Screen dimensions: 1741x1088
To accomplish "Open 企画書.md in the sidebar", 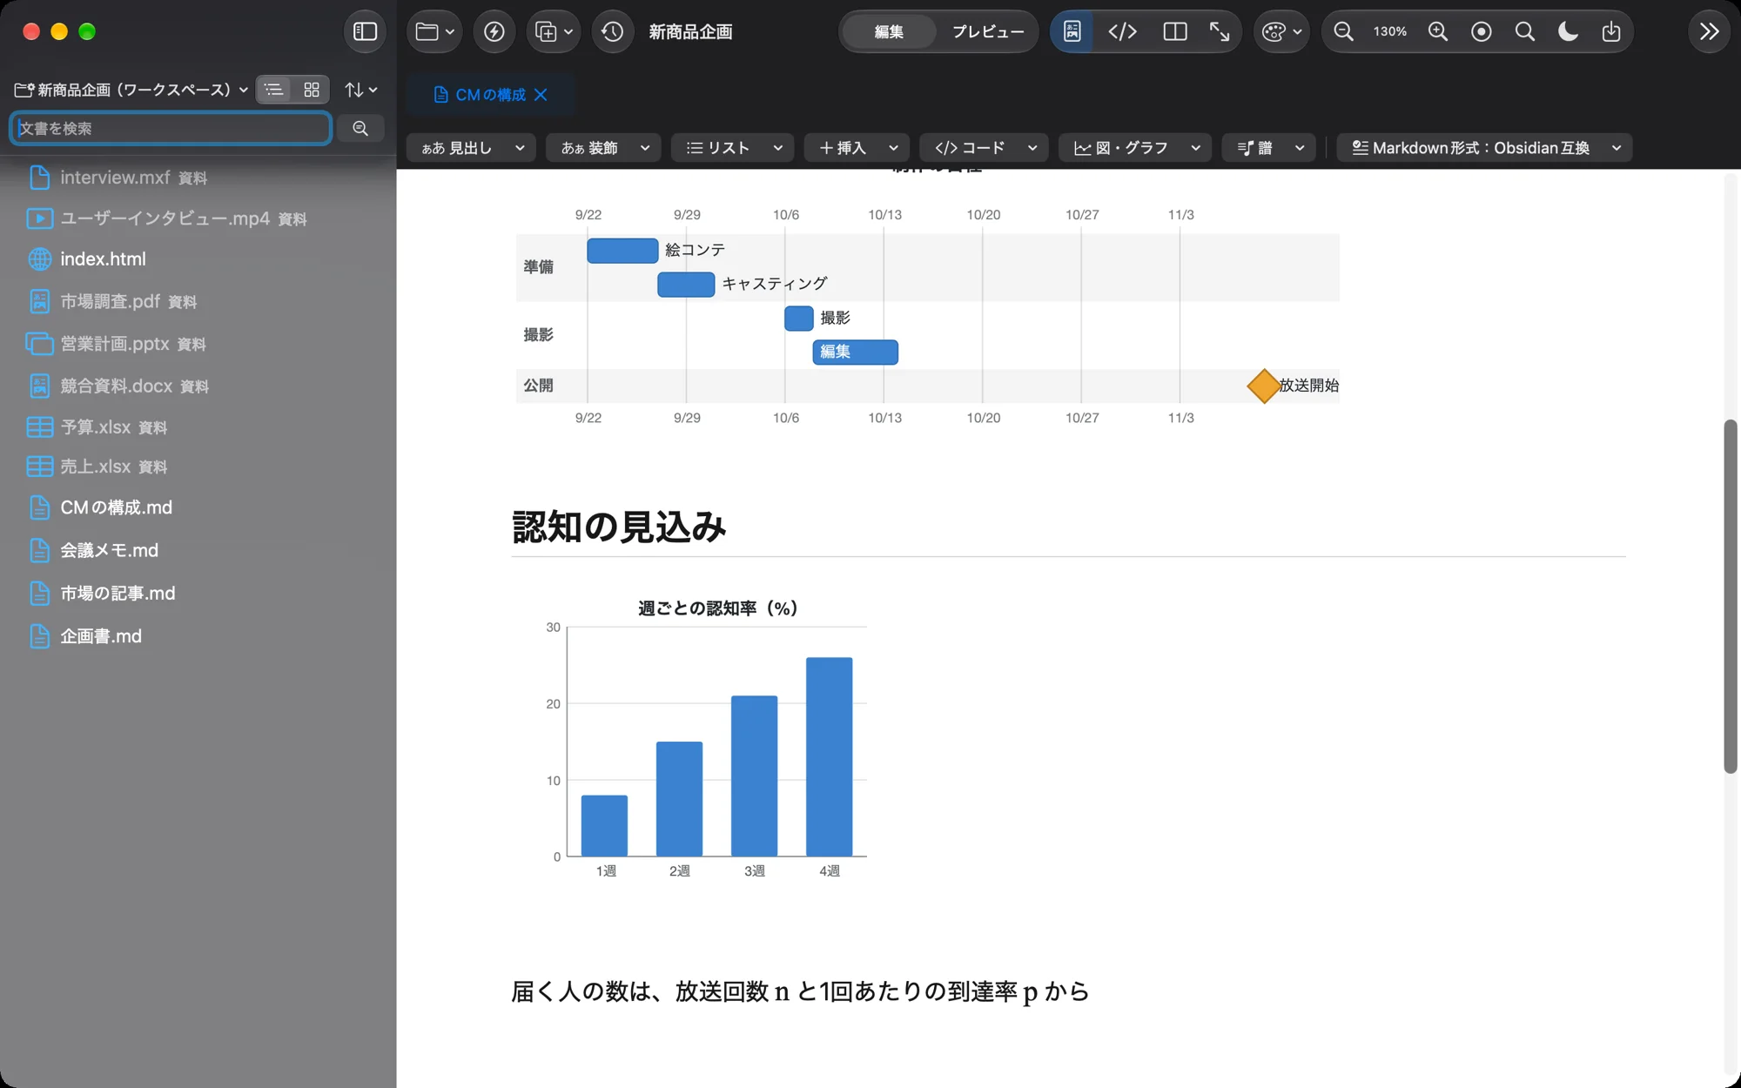I will tap(101, 636).
